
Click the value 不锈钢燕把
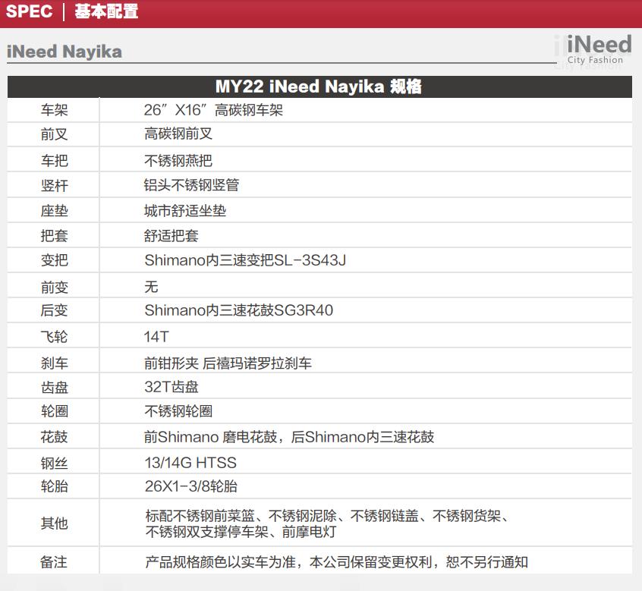point(178,160)
